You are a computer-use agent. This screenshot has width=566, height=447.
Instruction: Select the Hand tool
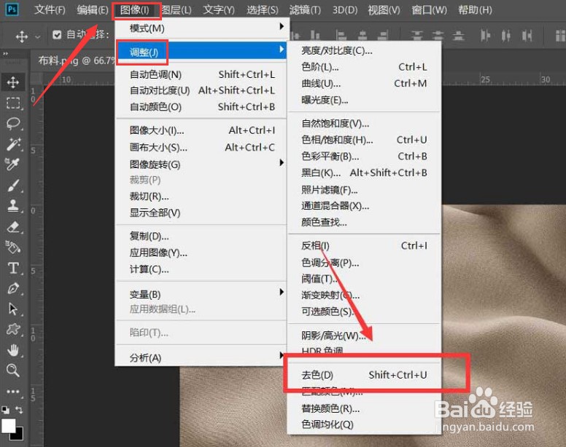pyautogui.click(x=13, y=349)
